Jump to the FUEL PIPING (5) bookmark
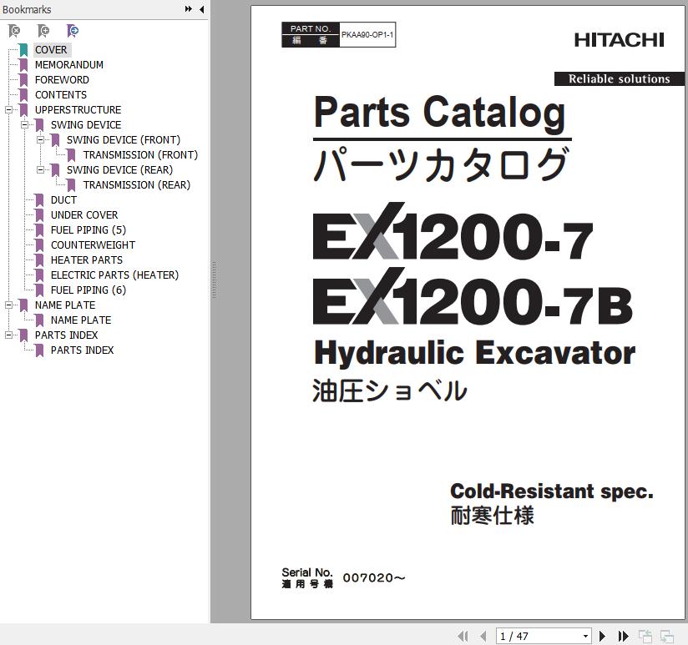688x645 pixels. point(89,229)
